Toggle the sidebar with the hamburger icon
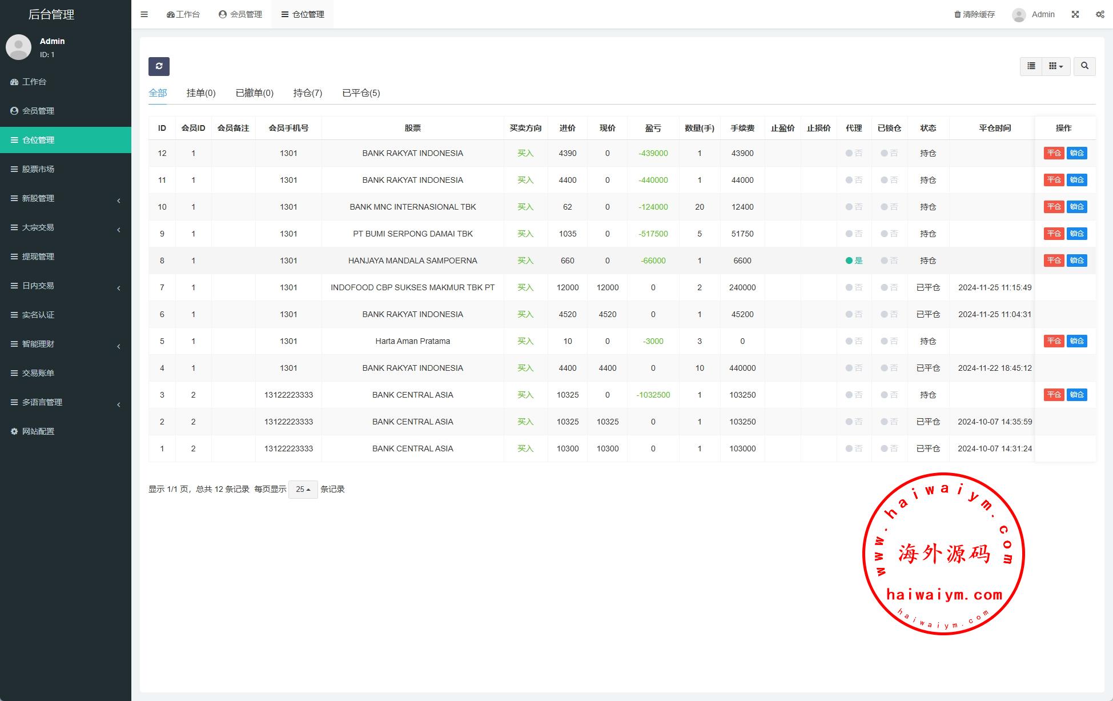The image size is (1113, 701). (144, 14)
